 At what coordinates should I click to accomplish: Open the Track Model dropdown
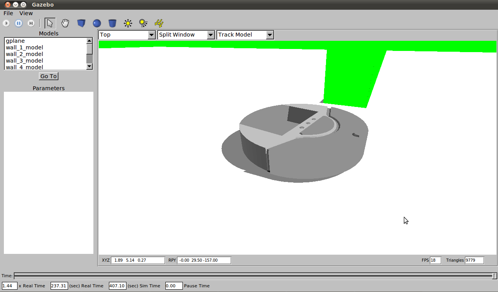[270, 35]
